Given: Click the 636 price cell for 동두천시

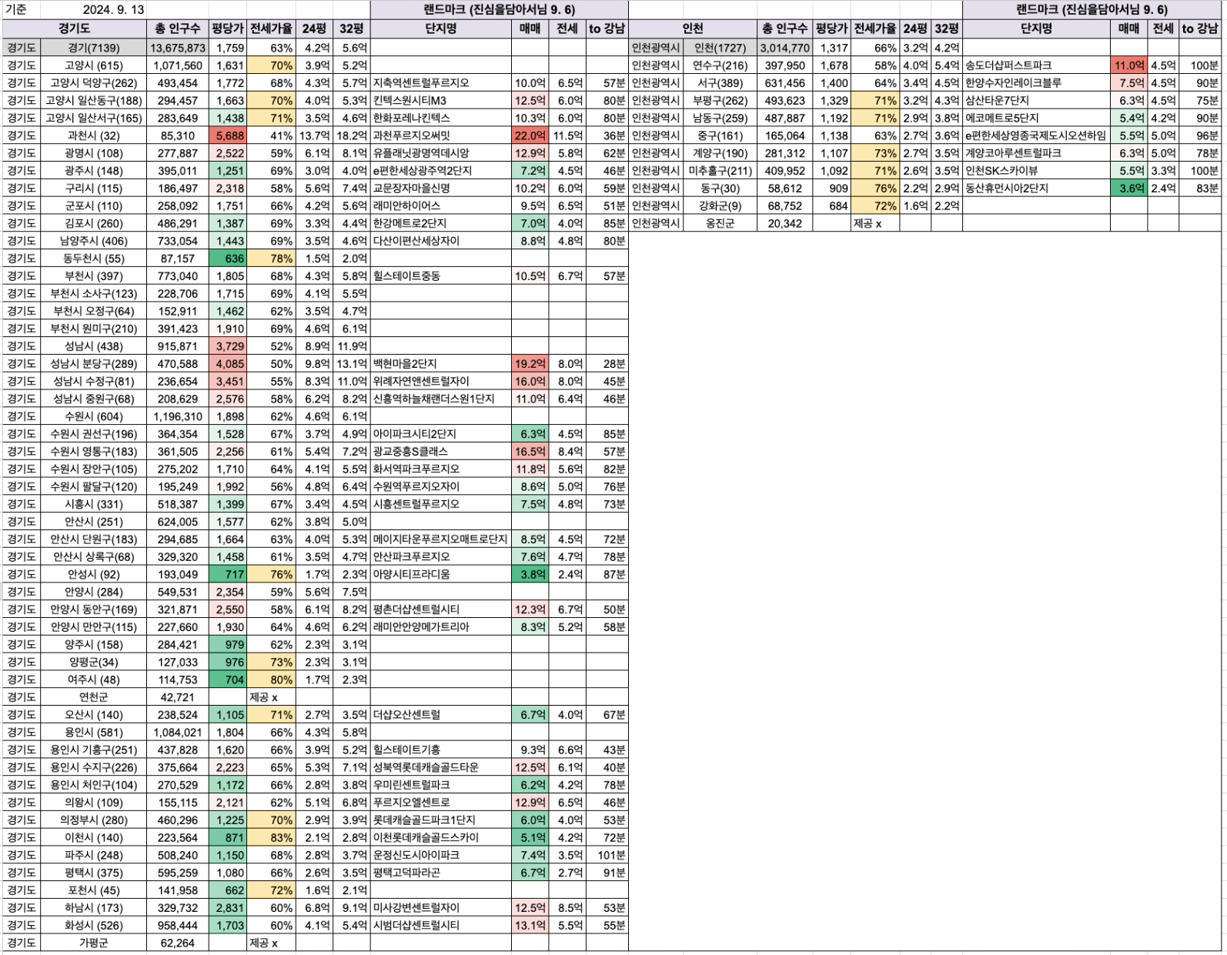Looking at the screenshot, I should click(x=227, y=259).
